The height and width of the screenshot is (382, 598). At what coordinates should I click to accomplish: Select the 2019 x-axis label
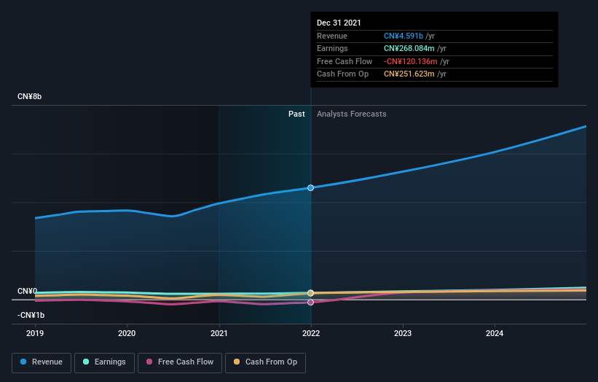(x=35, y=333)
